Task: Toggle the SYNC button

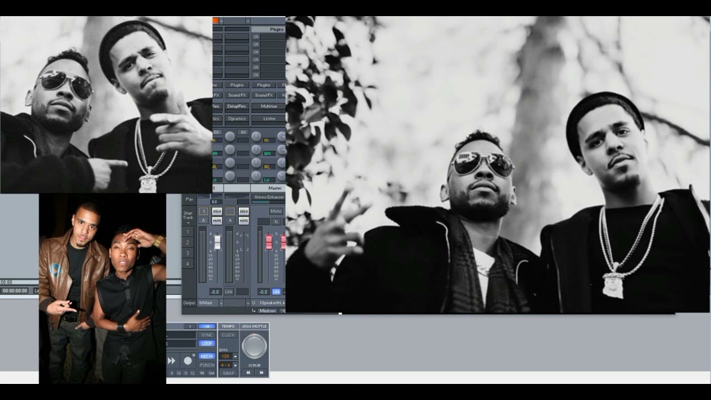Action: click(x=207, y=335)
